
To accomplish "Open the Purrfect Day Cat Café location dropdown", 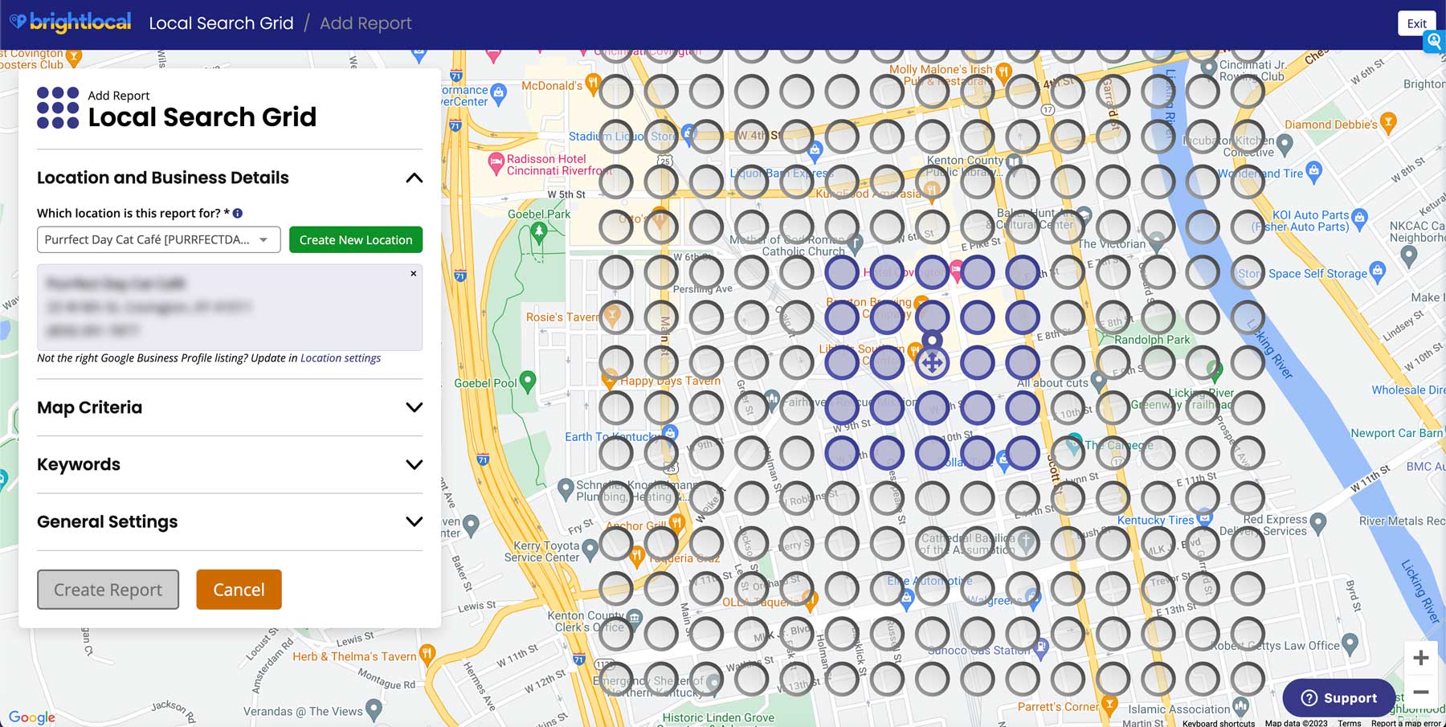I will [158, 239].
